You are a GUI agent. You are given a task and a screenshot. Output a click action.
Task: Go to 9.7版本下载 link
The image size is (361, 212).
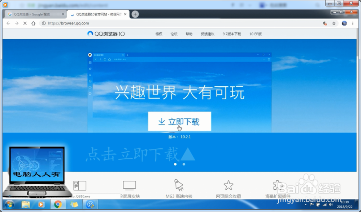(232, 34)
